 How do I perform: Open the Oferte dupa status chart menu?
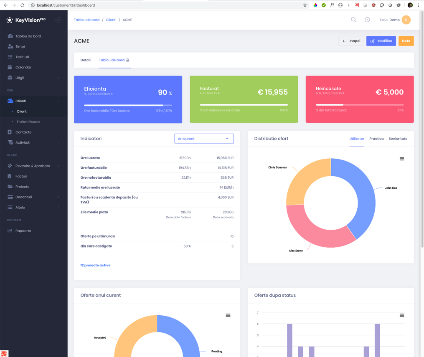point(402,315)
